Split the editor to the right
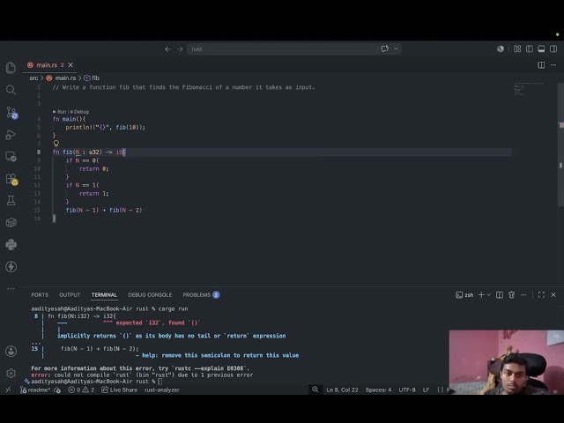 tap(541, 65)
